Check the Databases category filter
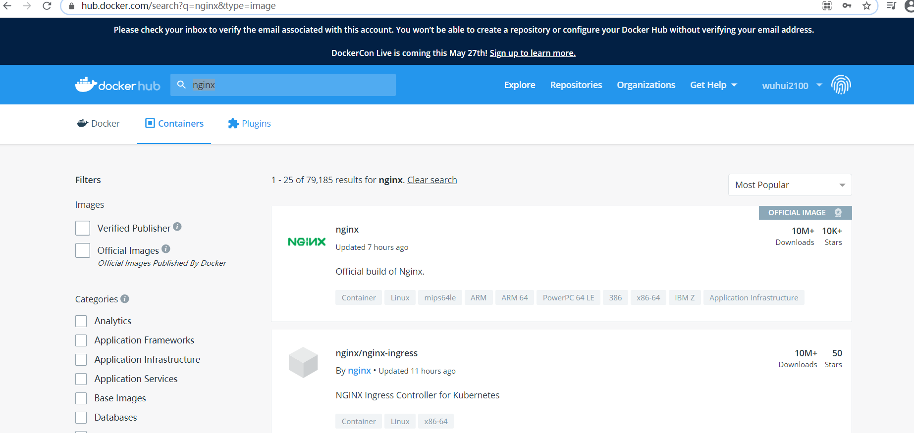The width and height of the screenshot is (914, 433). pos(81,418)
